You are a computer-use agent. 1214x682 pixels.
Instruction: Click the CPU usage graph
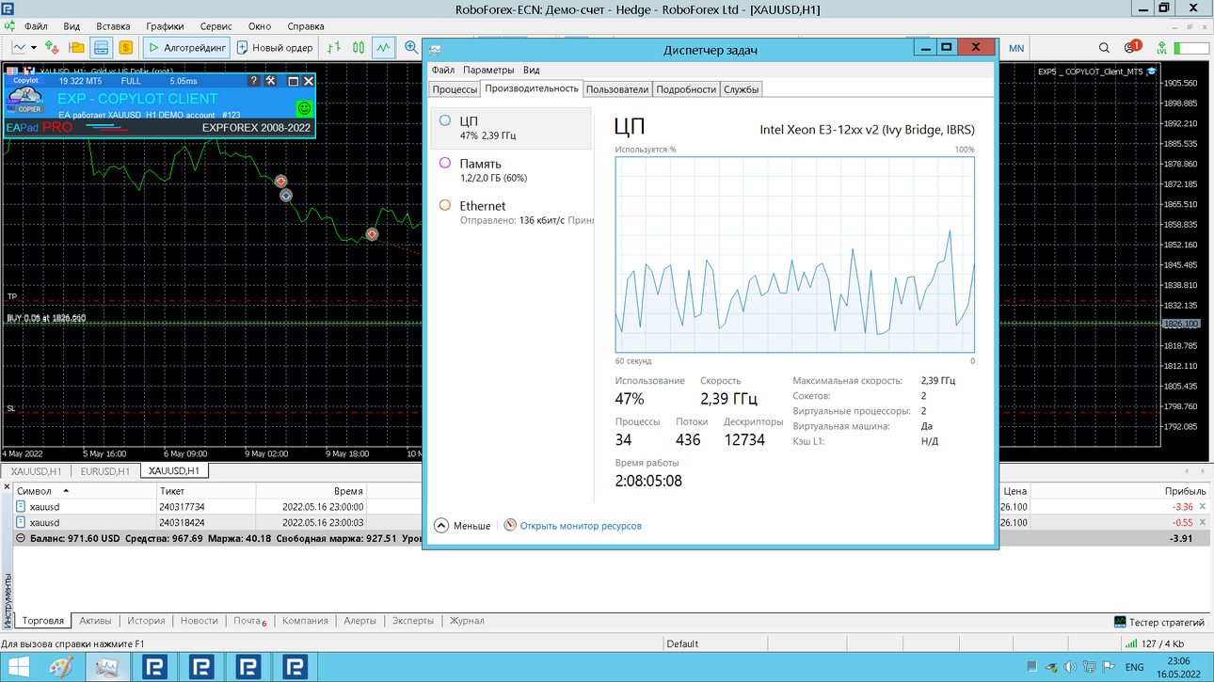tap(795, 255)
